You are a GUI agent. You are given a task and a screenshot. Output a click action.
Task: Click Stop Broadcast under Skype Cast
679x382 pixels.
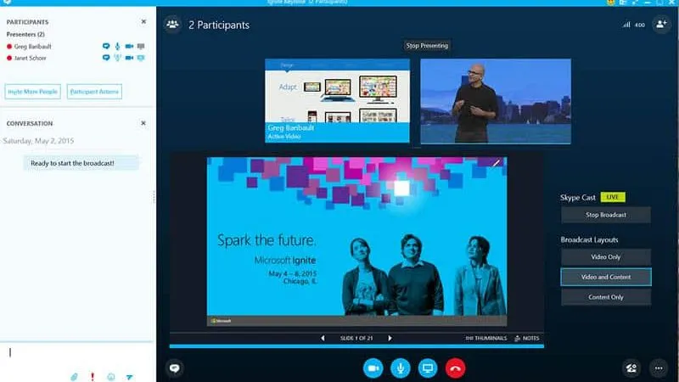pos(606,215)
